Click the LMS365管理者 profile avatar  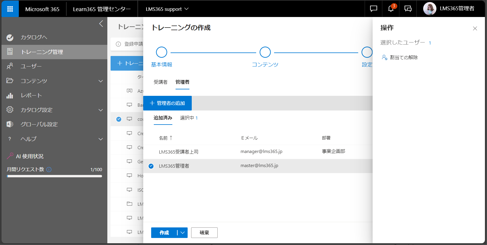point(430,9)
